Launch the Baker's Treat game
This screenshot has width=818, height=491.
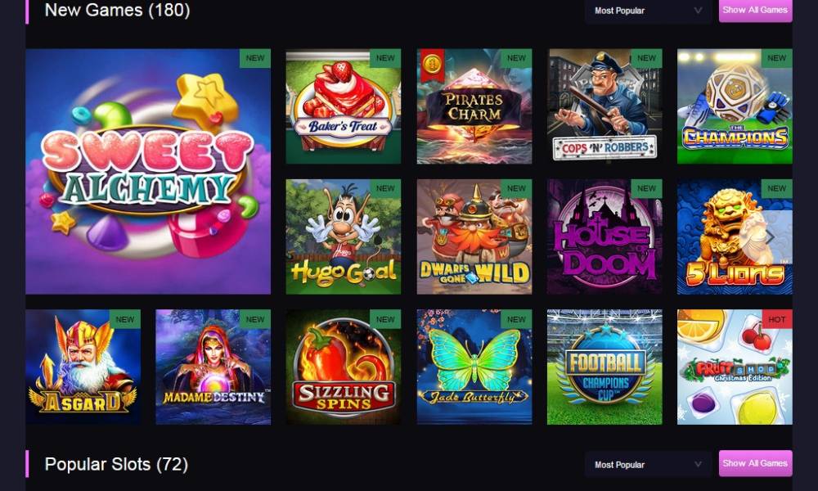pyautogui.click(x=344, y=106)
